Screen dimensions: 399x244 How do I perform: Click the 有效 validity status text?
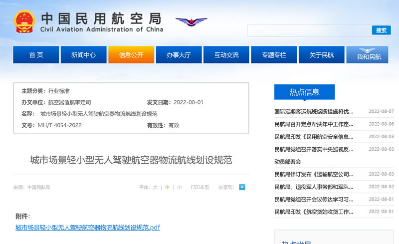pos(174,125)
